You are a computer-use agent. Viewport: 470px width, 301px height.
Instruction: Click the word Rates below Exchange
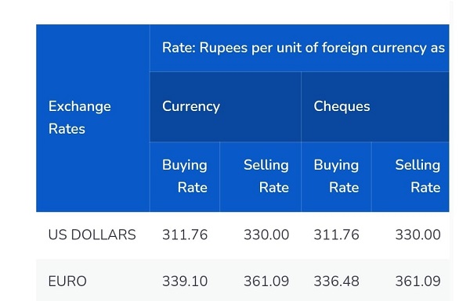pyautogui.click(x=67, y=129)
